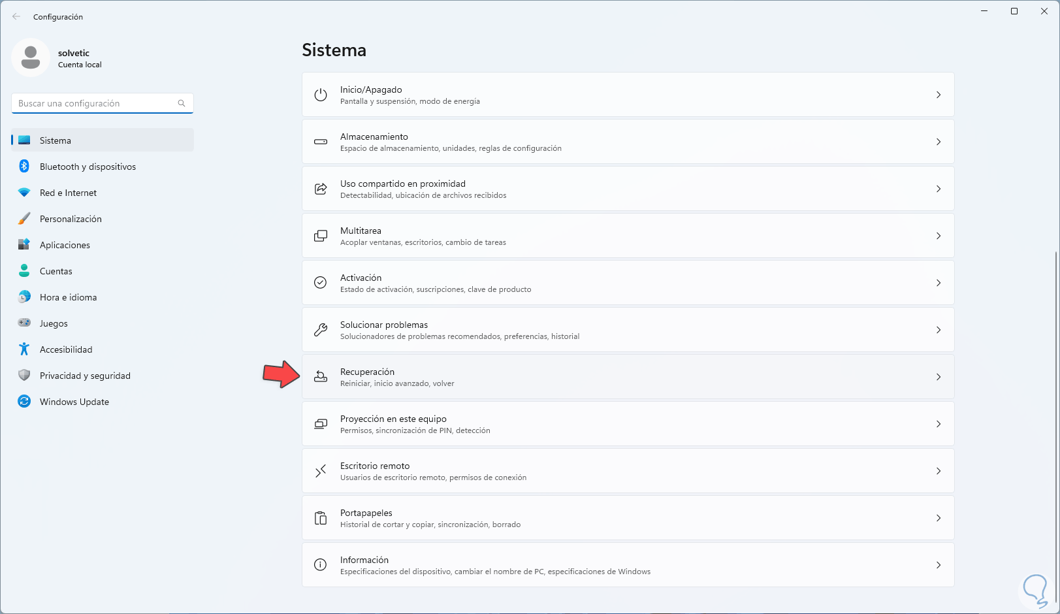The height and width of the screenshot is (614, 1060).
Task: Expand Proyección en este equipo chevron
Action: pos(939,424)
